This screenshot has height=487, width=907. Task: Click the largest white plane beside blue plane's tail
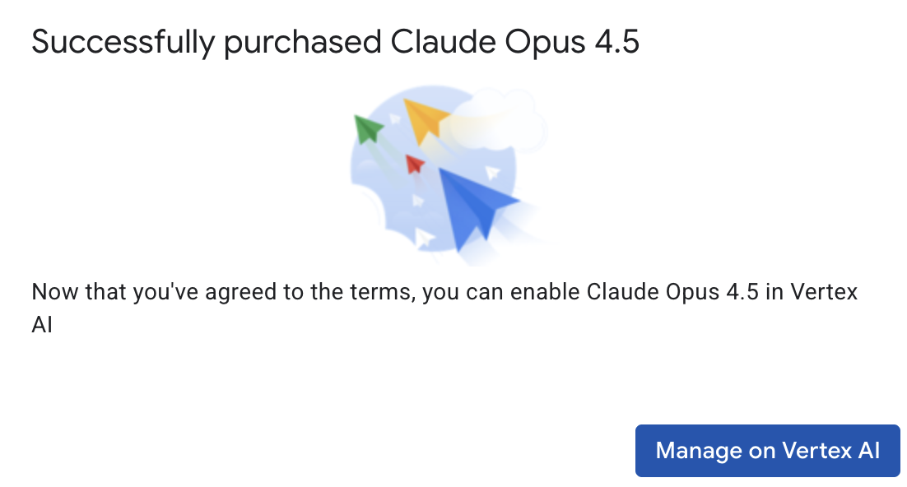(425, 238)
